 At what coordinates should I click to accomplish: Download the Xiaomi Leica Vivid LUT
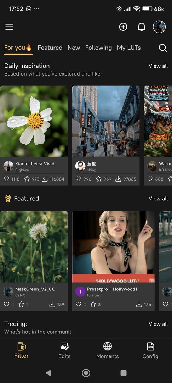(x=45, y=179)
